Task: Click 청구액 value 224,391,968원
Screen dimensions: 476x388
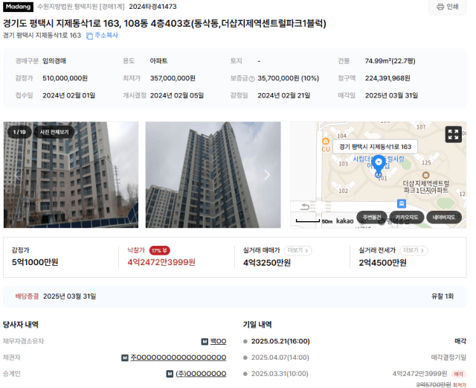Action: point(387,78)
